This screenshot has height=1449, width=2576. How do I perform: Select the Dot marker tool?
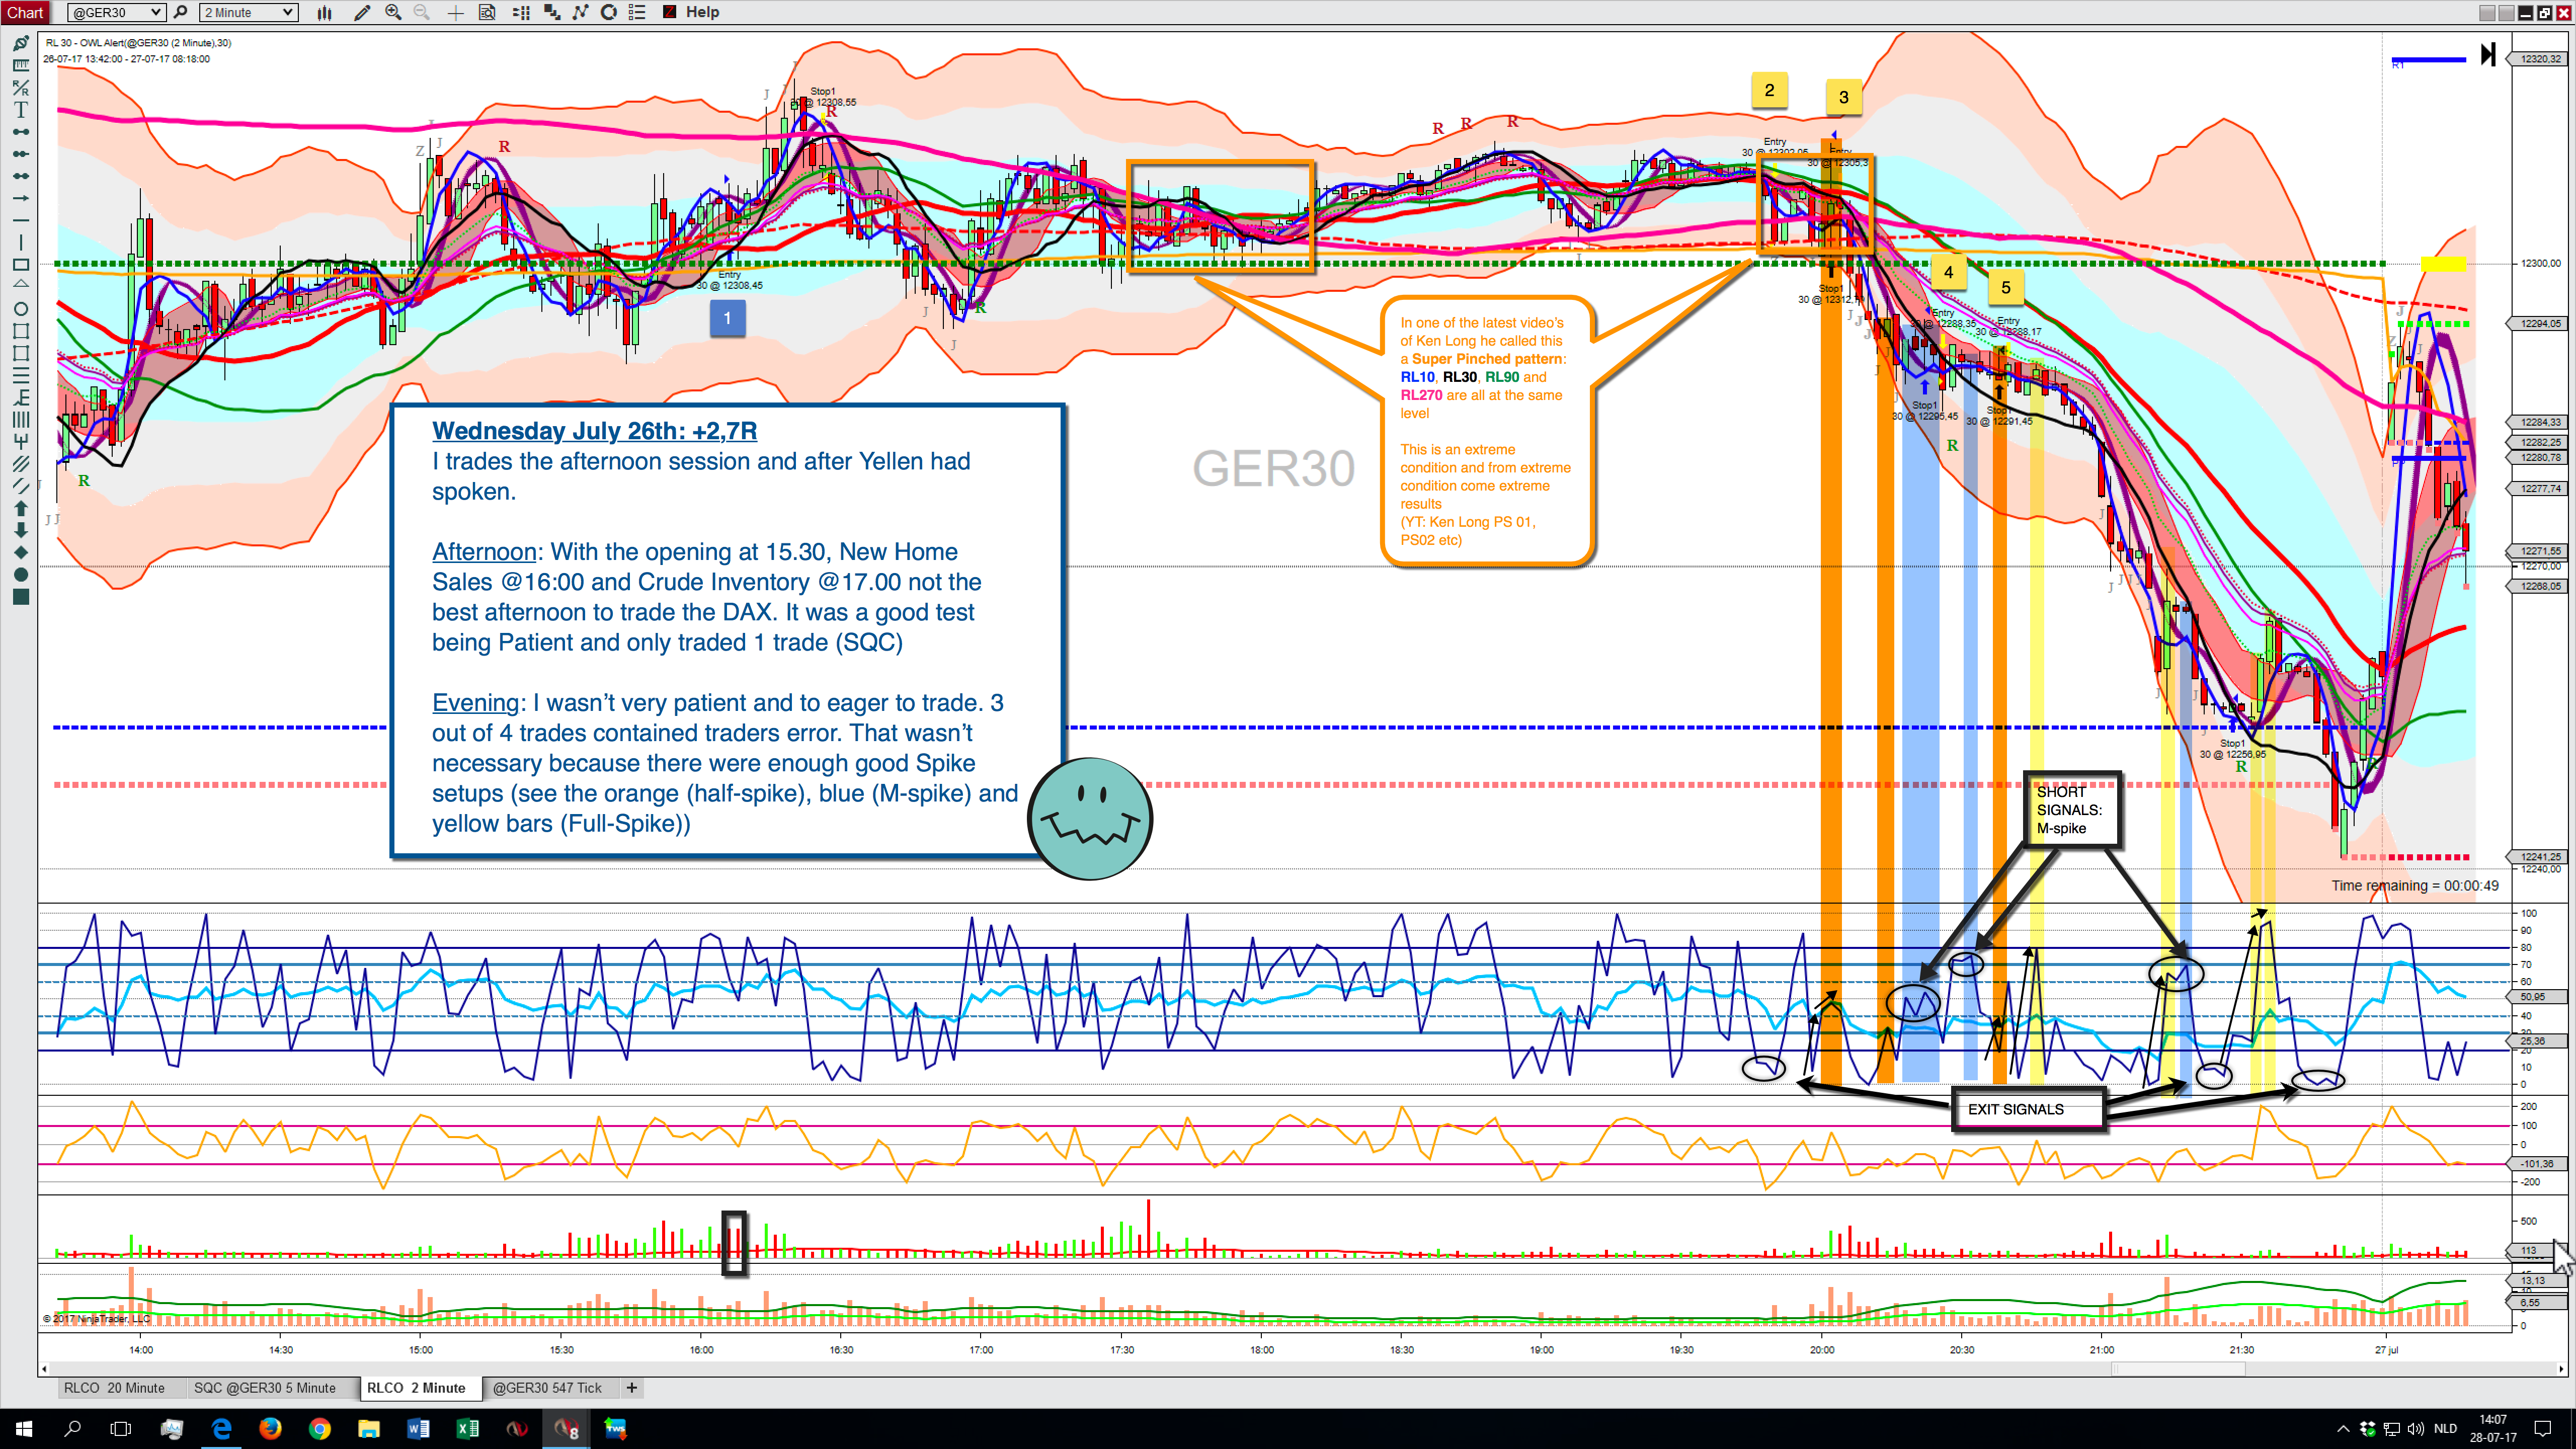[21, 574]
